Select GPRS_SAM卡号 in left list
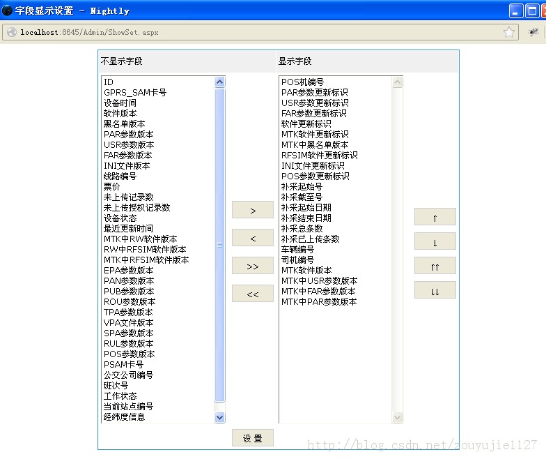The width and height of the screenshot is (546, 459). 159,92
